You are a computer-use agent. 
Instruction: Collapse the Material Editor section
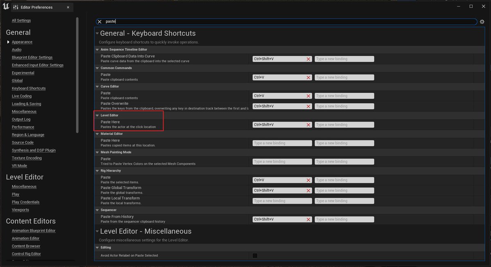coord(98,133)
